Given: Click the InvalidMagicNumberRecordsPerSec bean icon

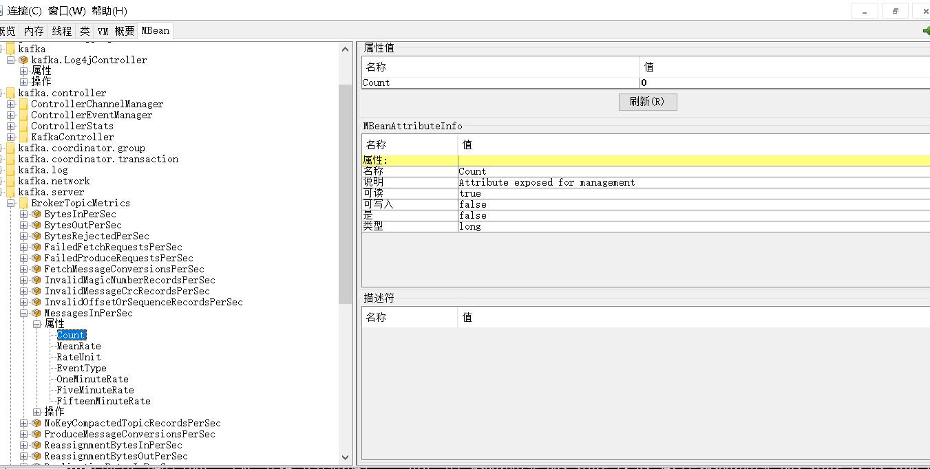Looking at the screenshot, I should coord(36,280).
